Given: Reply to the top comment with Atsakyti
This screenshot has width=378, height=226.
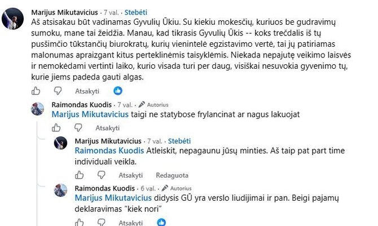Looking at the screenshot, I should (87, 91).
